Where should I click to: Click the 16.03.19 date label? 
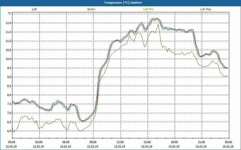[x=228, y=147]
